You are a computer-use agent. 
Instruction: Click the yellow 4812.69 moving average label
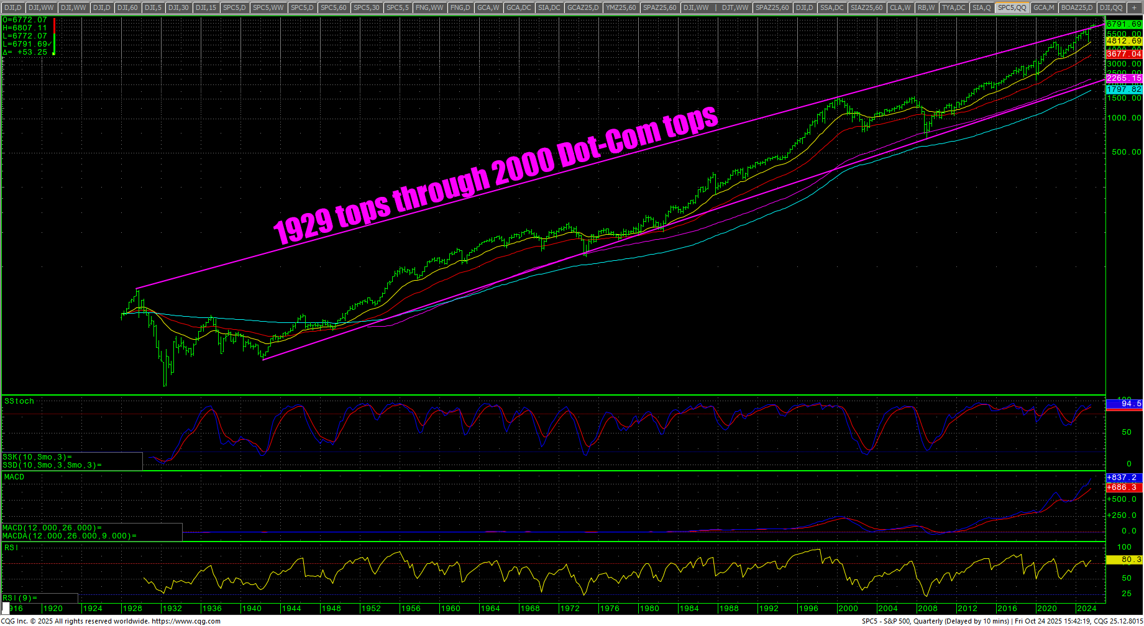pos(1123,41)
